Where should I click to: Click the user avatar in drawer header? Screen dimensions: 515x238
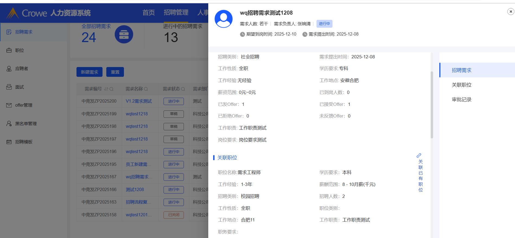click(223, 19)
